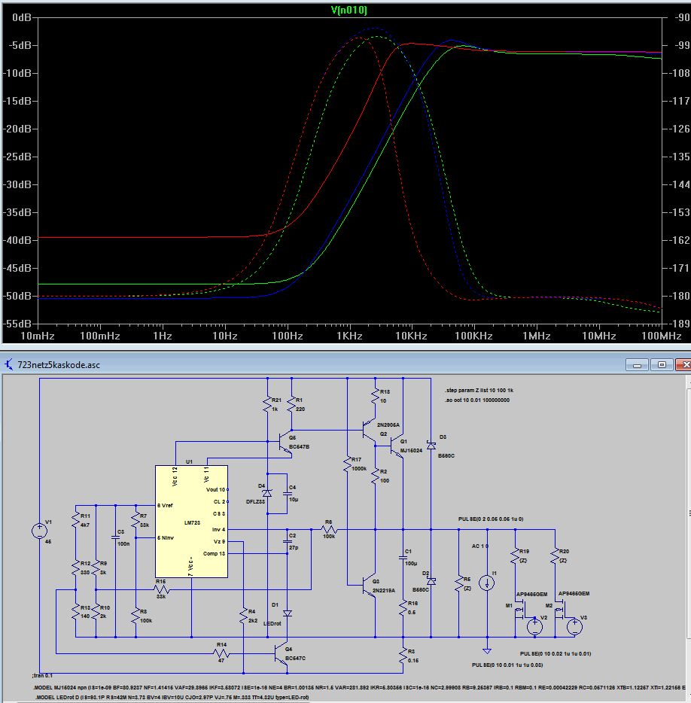
Task: Select resistor R11 4k7 symbol
Action: point(76,520)
